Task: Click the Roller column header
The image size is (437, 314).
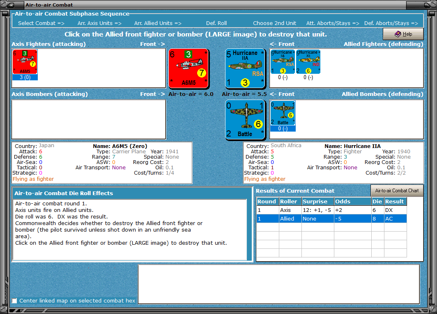Action: [x=290, y=201]
